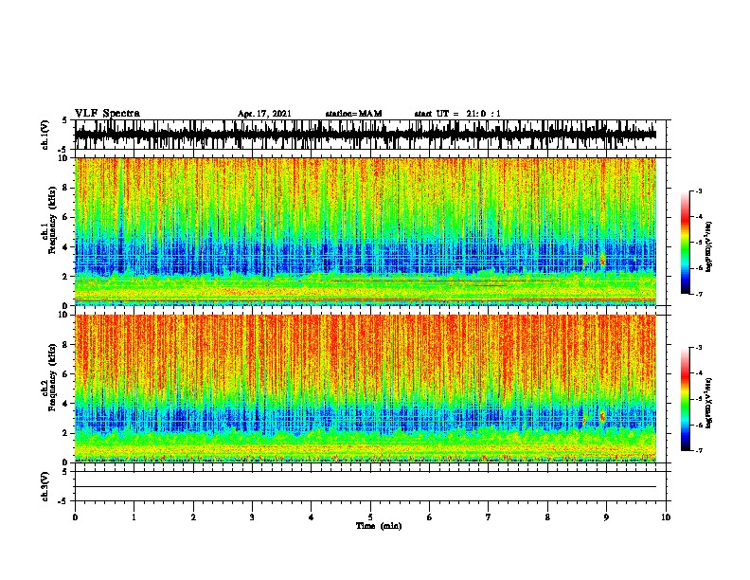Click the "2" kHz tick of ch.2 spectrogram
The image size is (750, 580).
click(66, 433)
